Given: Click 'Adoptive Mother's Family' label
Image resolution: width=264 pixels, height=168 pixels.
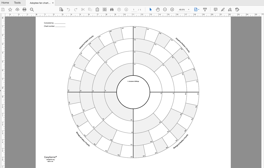Looking at the screenshot, I should pyautogui.click(x=183, y=45).
